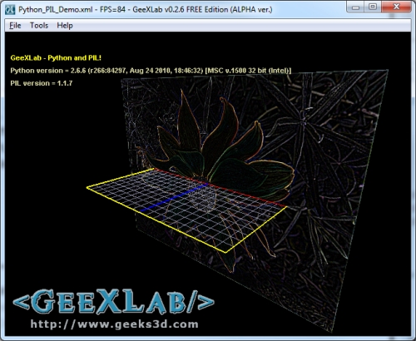
Task: Close the GeeXLab window
Action: 397,7
